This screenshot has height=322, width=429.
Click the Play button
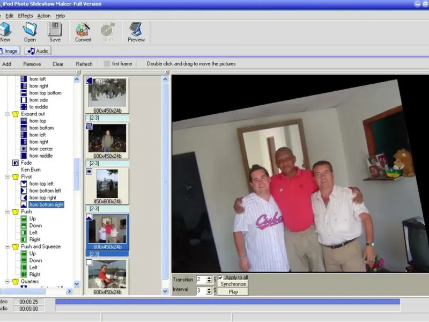(x=233, y=291)
